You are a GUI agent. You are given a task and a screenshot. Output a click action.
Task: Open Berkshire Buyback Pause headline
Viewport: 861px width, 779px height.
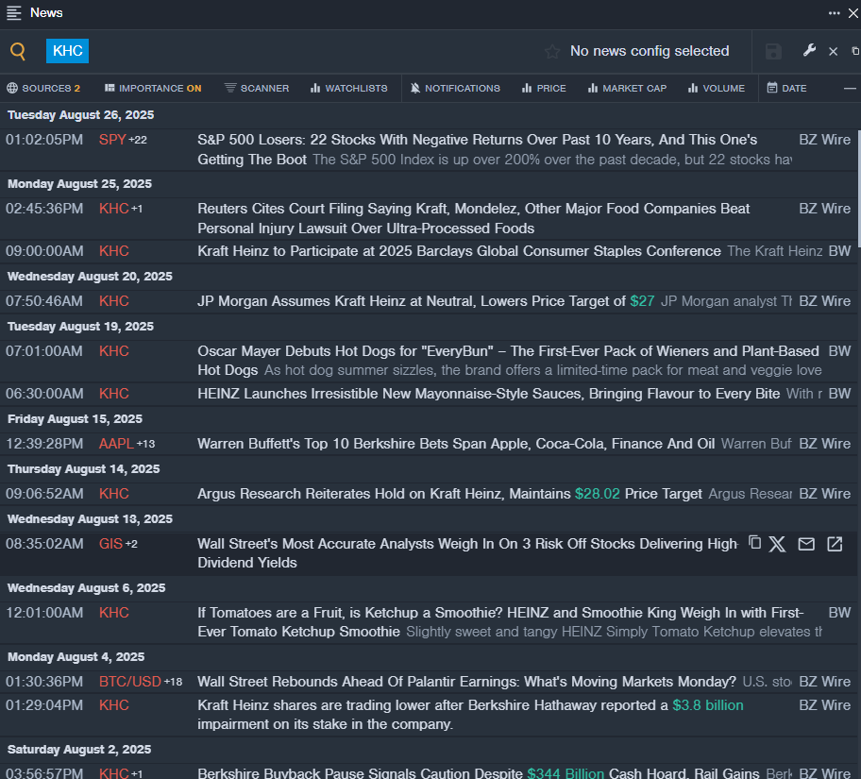479,773
